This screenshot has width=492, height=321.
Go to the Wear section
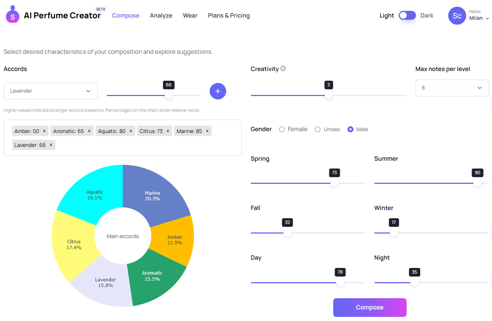click(x=190, y=15)
